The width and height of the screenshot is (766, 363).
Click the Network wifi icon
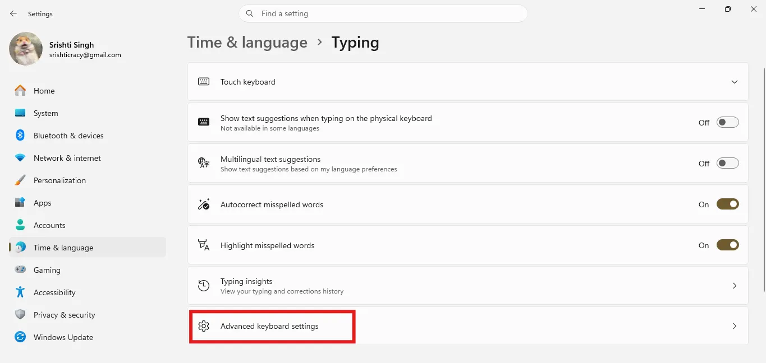pyautogui.click(x=20, y=158)
